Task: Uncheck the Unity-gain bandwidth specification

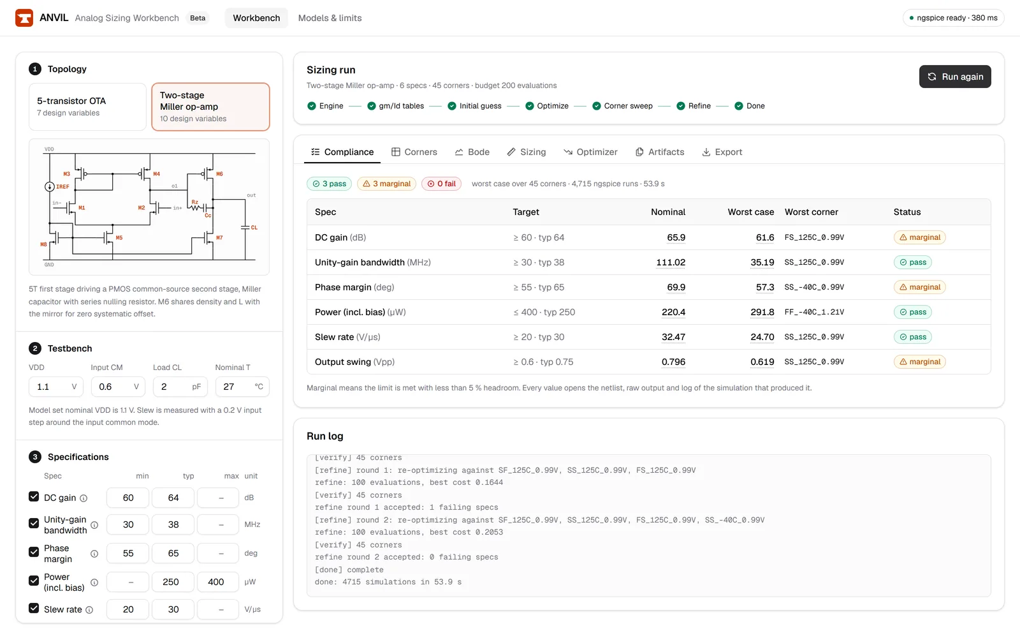Action: [34, 523]
